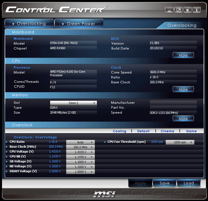Click More button in CPU section
This screenshot has height=201, width=208.
[x=183, y=90]
